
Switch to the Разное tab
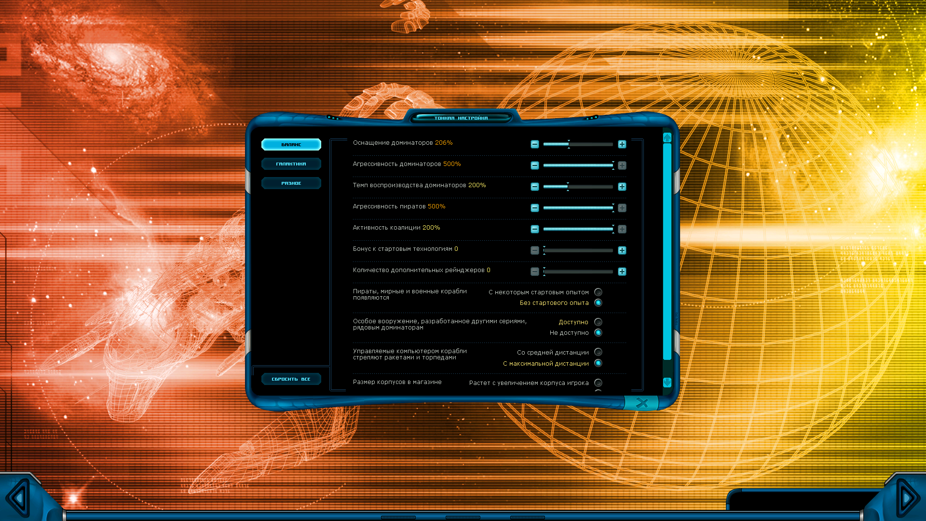291,183
